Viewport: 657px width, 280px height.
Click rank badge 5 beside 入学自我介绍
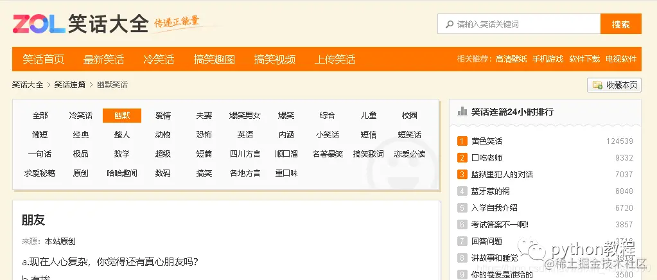click(462, 208)
